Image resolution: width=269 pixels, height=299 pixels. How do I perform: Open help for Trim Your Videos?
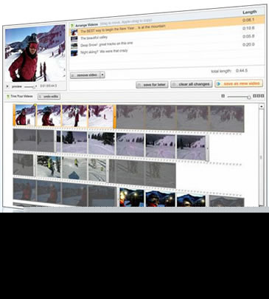pos(7,97)
